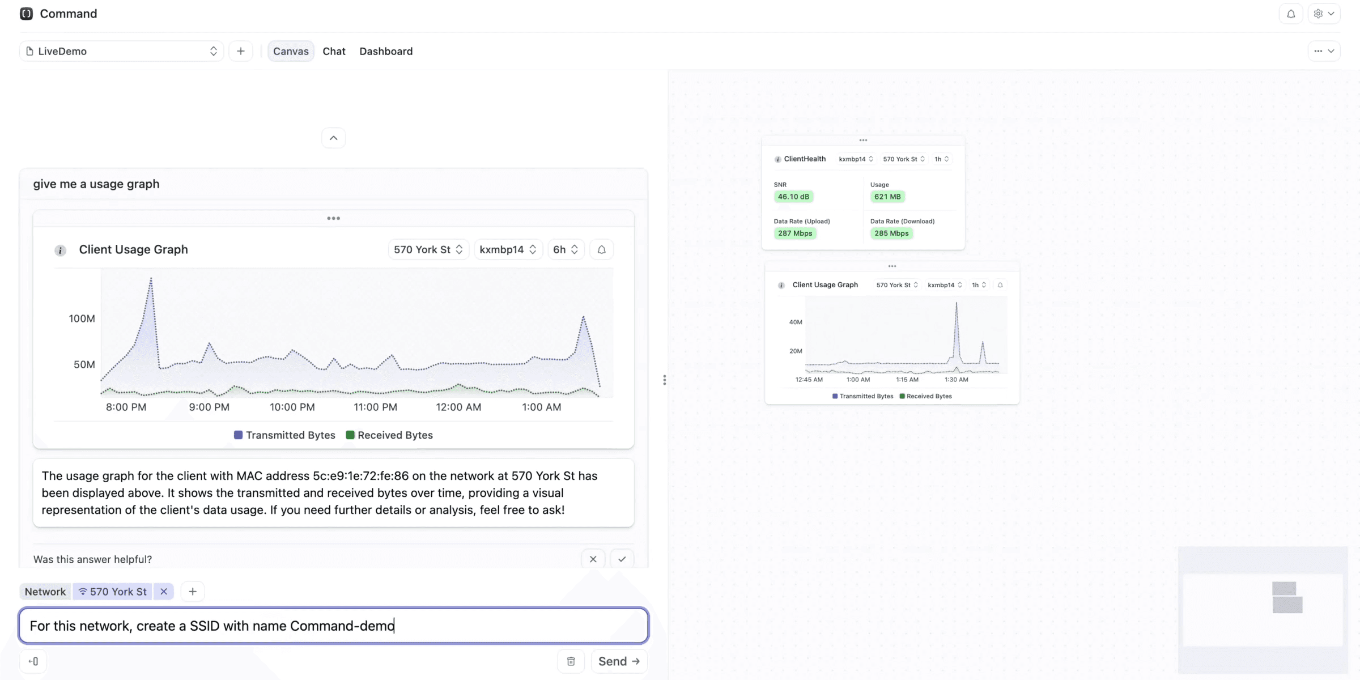
Task: Open the 570 York St network dropdown in the graph header
Action: 428,249
